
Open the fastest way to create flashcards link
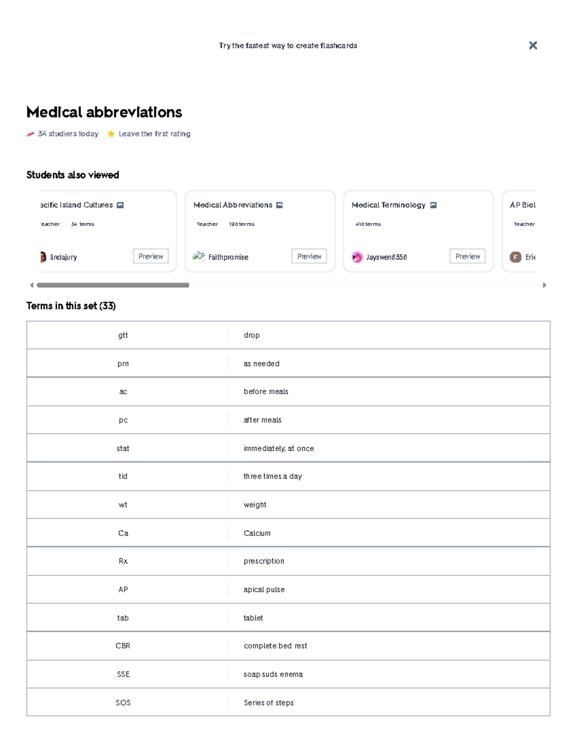point(288,45)
